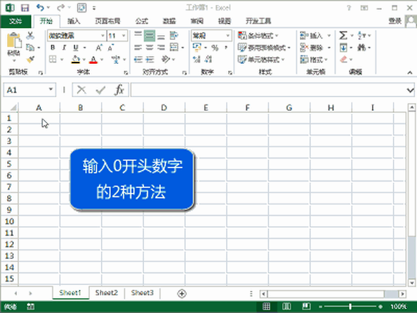Image resolution: width=417 pixels, height=313 pixels.
Task: Switch to Sheet2 tab
Action: click(x=106, y=293)
